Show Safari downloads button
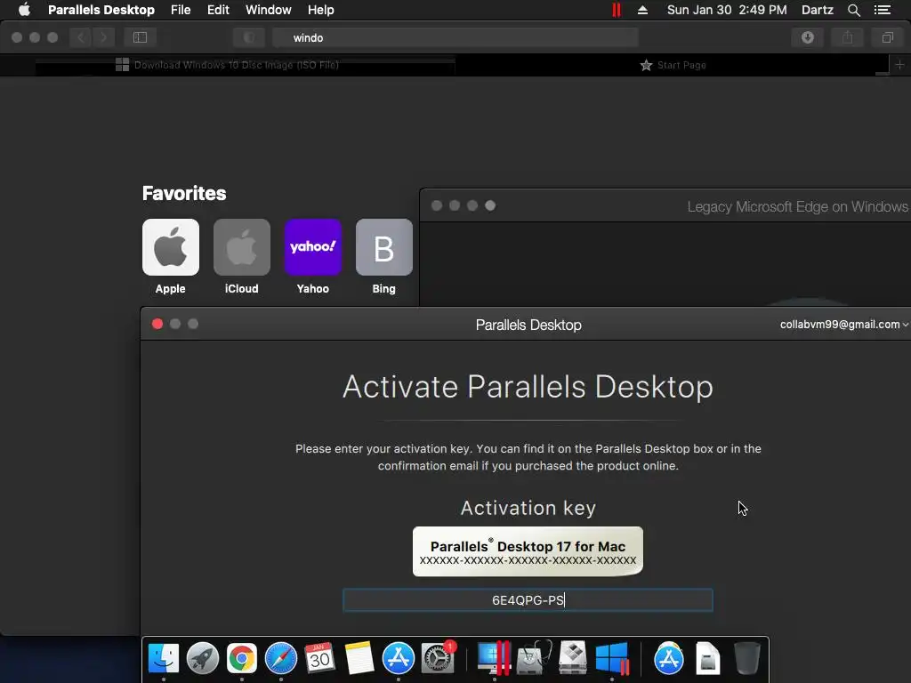 pos(807,37)
